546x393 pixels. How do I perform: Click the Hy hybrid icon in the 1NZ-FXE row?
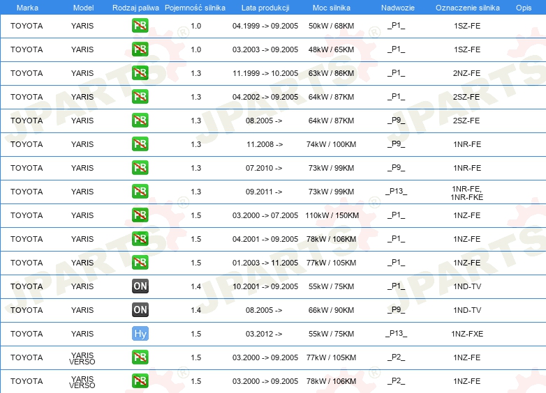140,334
